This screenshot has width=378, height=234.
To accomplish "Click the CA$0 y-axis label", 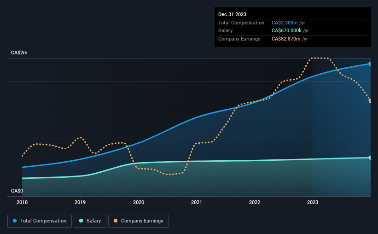I will point(17,191).
